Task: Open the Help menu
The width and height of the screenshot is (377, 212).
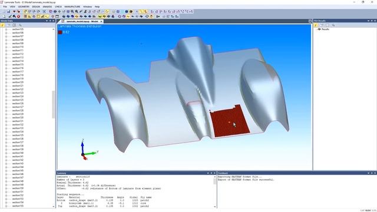Action: [x=97, y=6]
